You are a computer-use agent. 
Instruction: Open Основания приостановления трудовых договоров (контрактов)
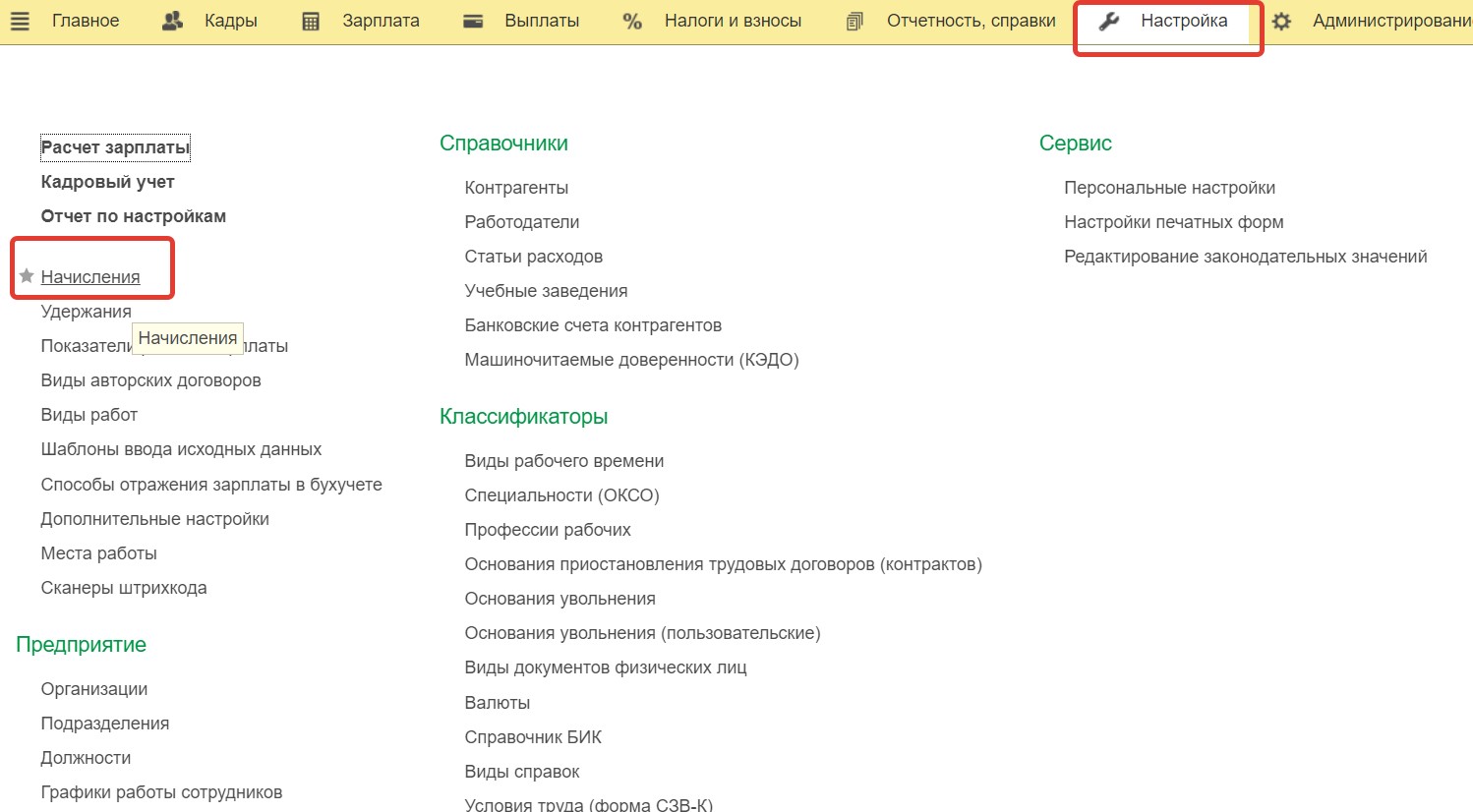(723, 564)
